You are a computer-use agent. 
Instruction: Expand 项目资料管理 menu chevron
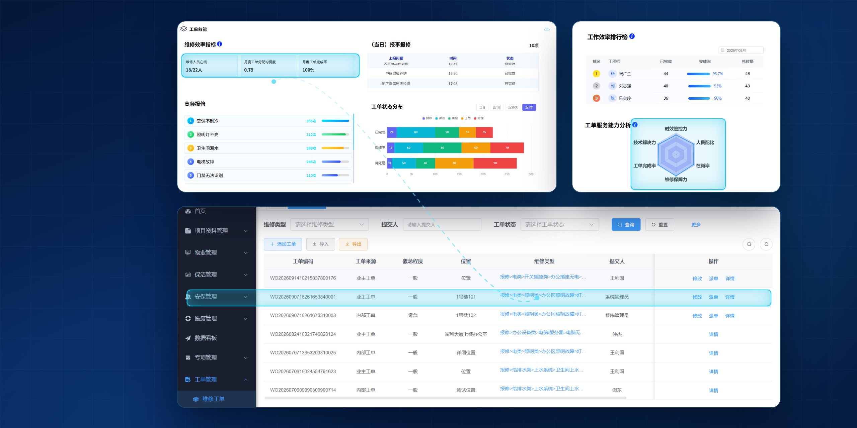pos(246,231)
